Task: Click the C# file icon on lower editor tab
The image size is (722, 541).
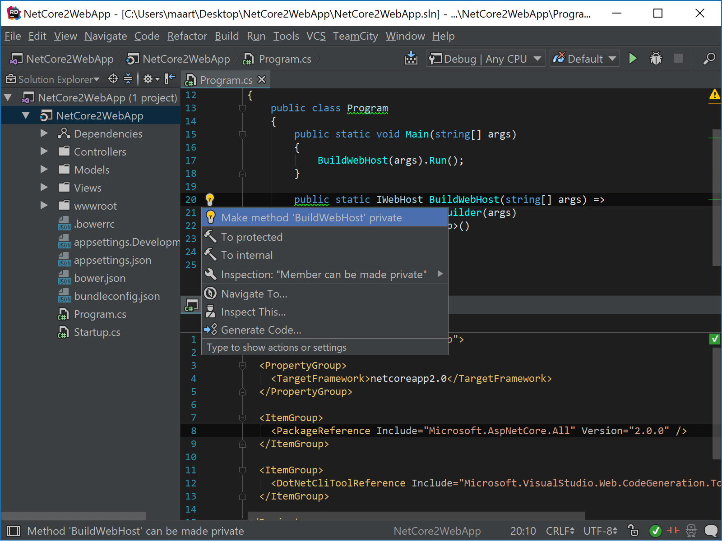Action: [191, 306]
